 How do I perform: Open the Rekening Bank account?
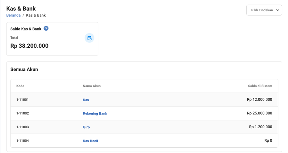(x=95, y=113)
